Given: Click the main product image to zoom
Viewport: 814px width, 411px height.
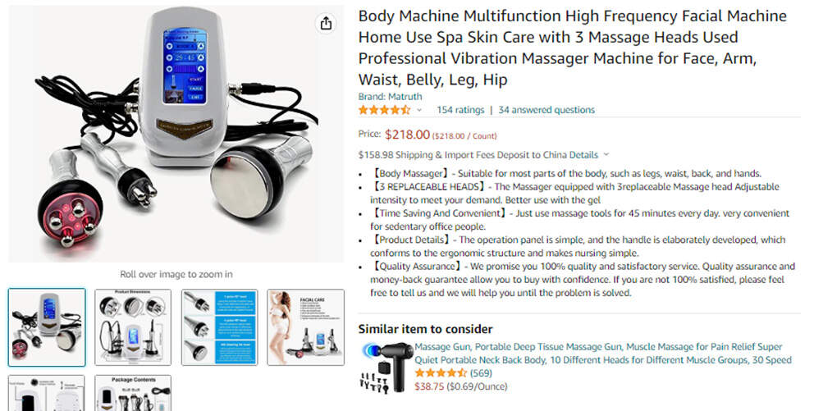Looking at the screenshot, I should [x=176, y=134].
